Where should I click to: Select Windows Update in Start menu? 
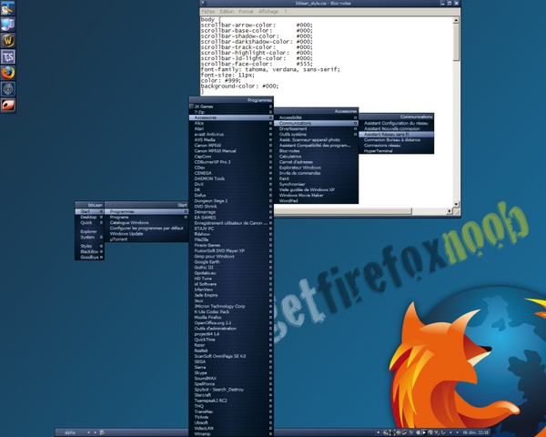click(147, 234)
